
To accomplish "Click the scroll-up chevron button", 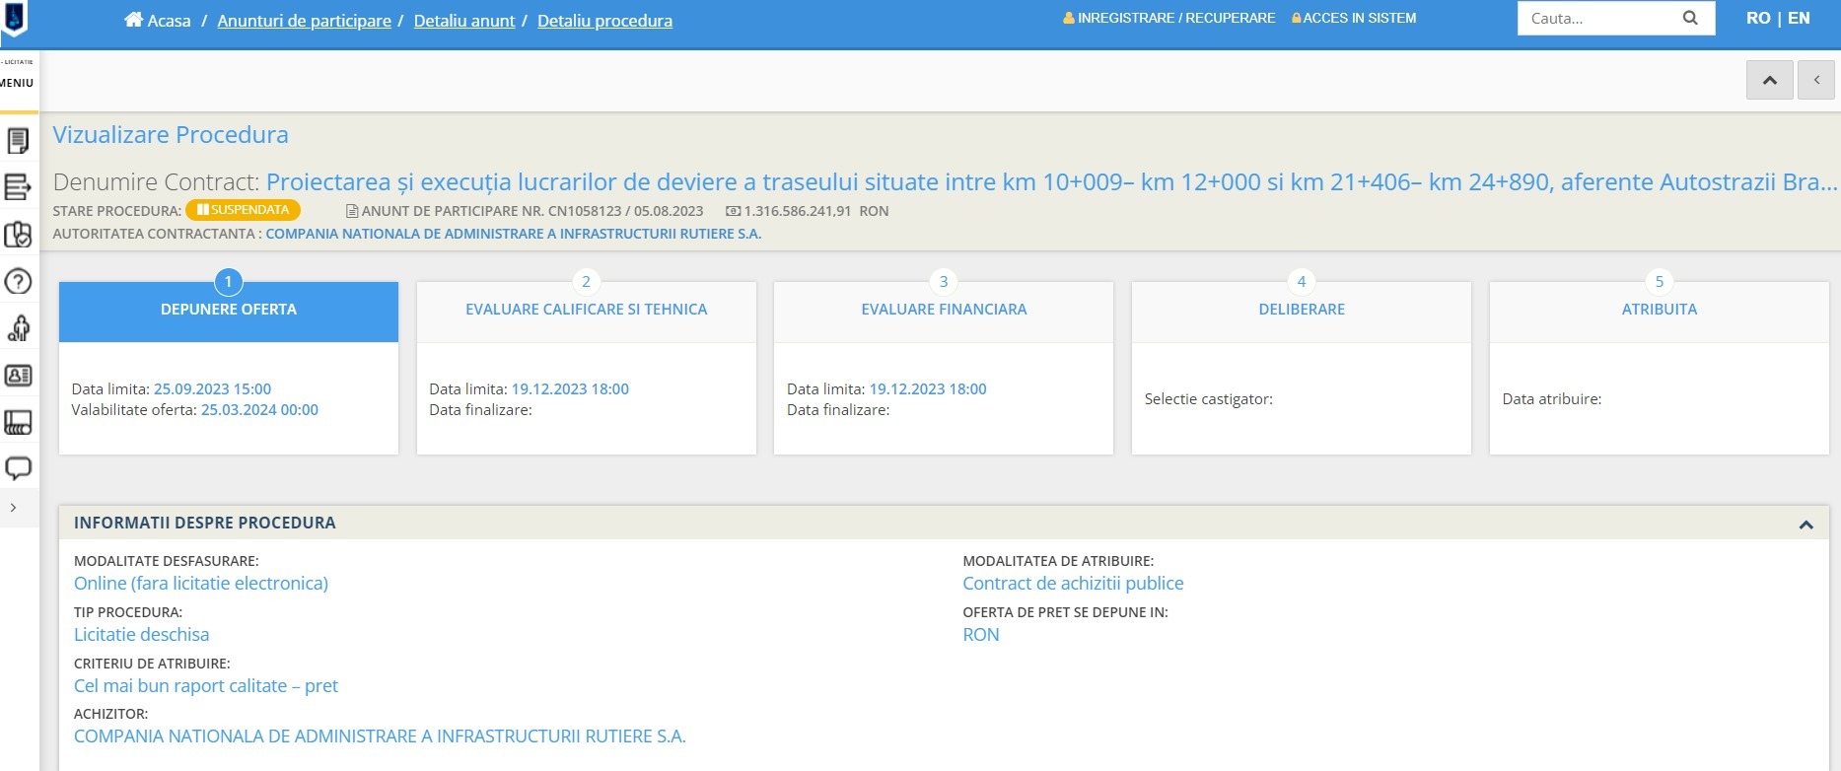I will [1770, 80].
